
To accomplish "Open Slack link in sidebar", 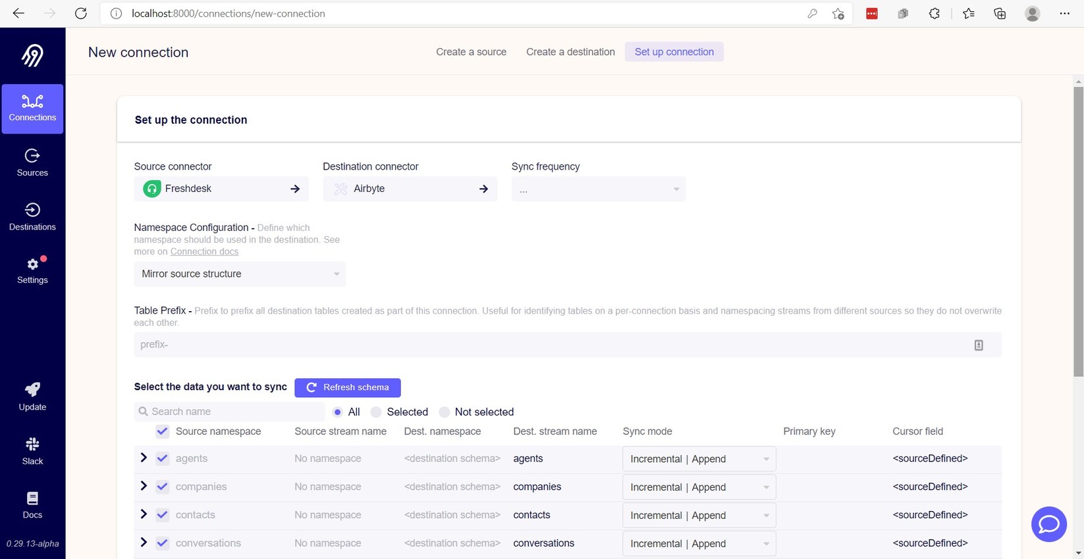I will (32, 451).
